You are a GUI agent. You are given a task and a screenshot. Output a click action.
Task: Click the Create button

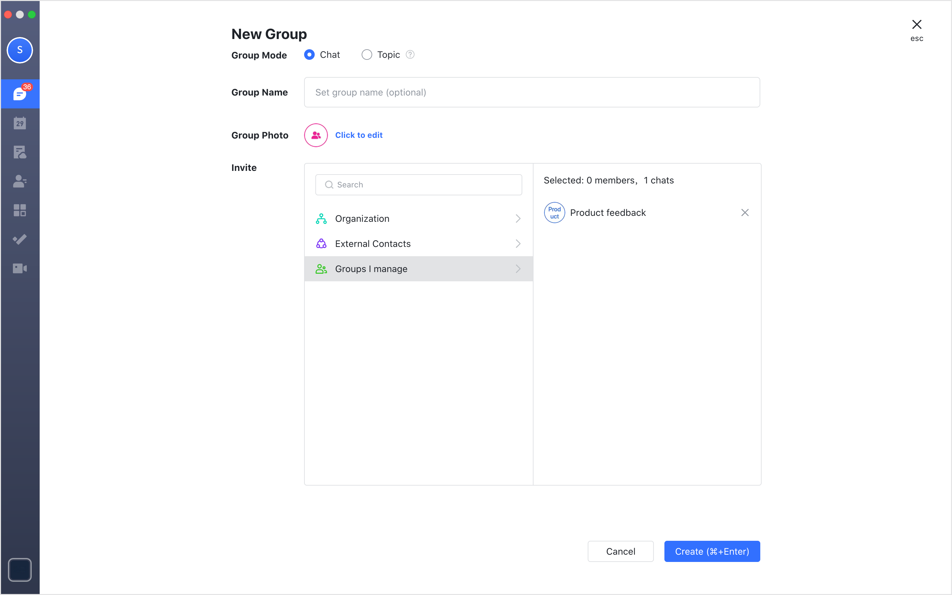coord(712,551)
